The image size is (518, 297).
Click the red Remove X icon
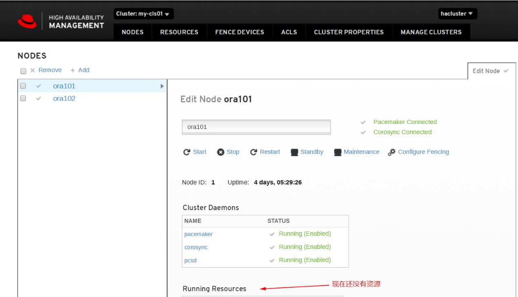point(33,70)
